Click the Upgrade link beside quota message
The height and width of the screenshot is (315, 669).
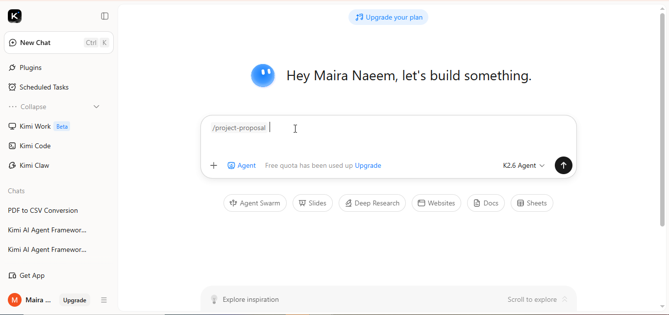(368, 165)
